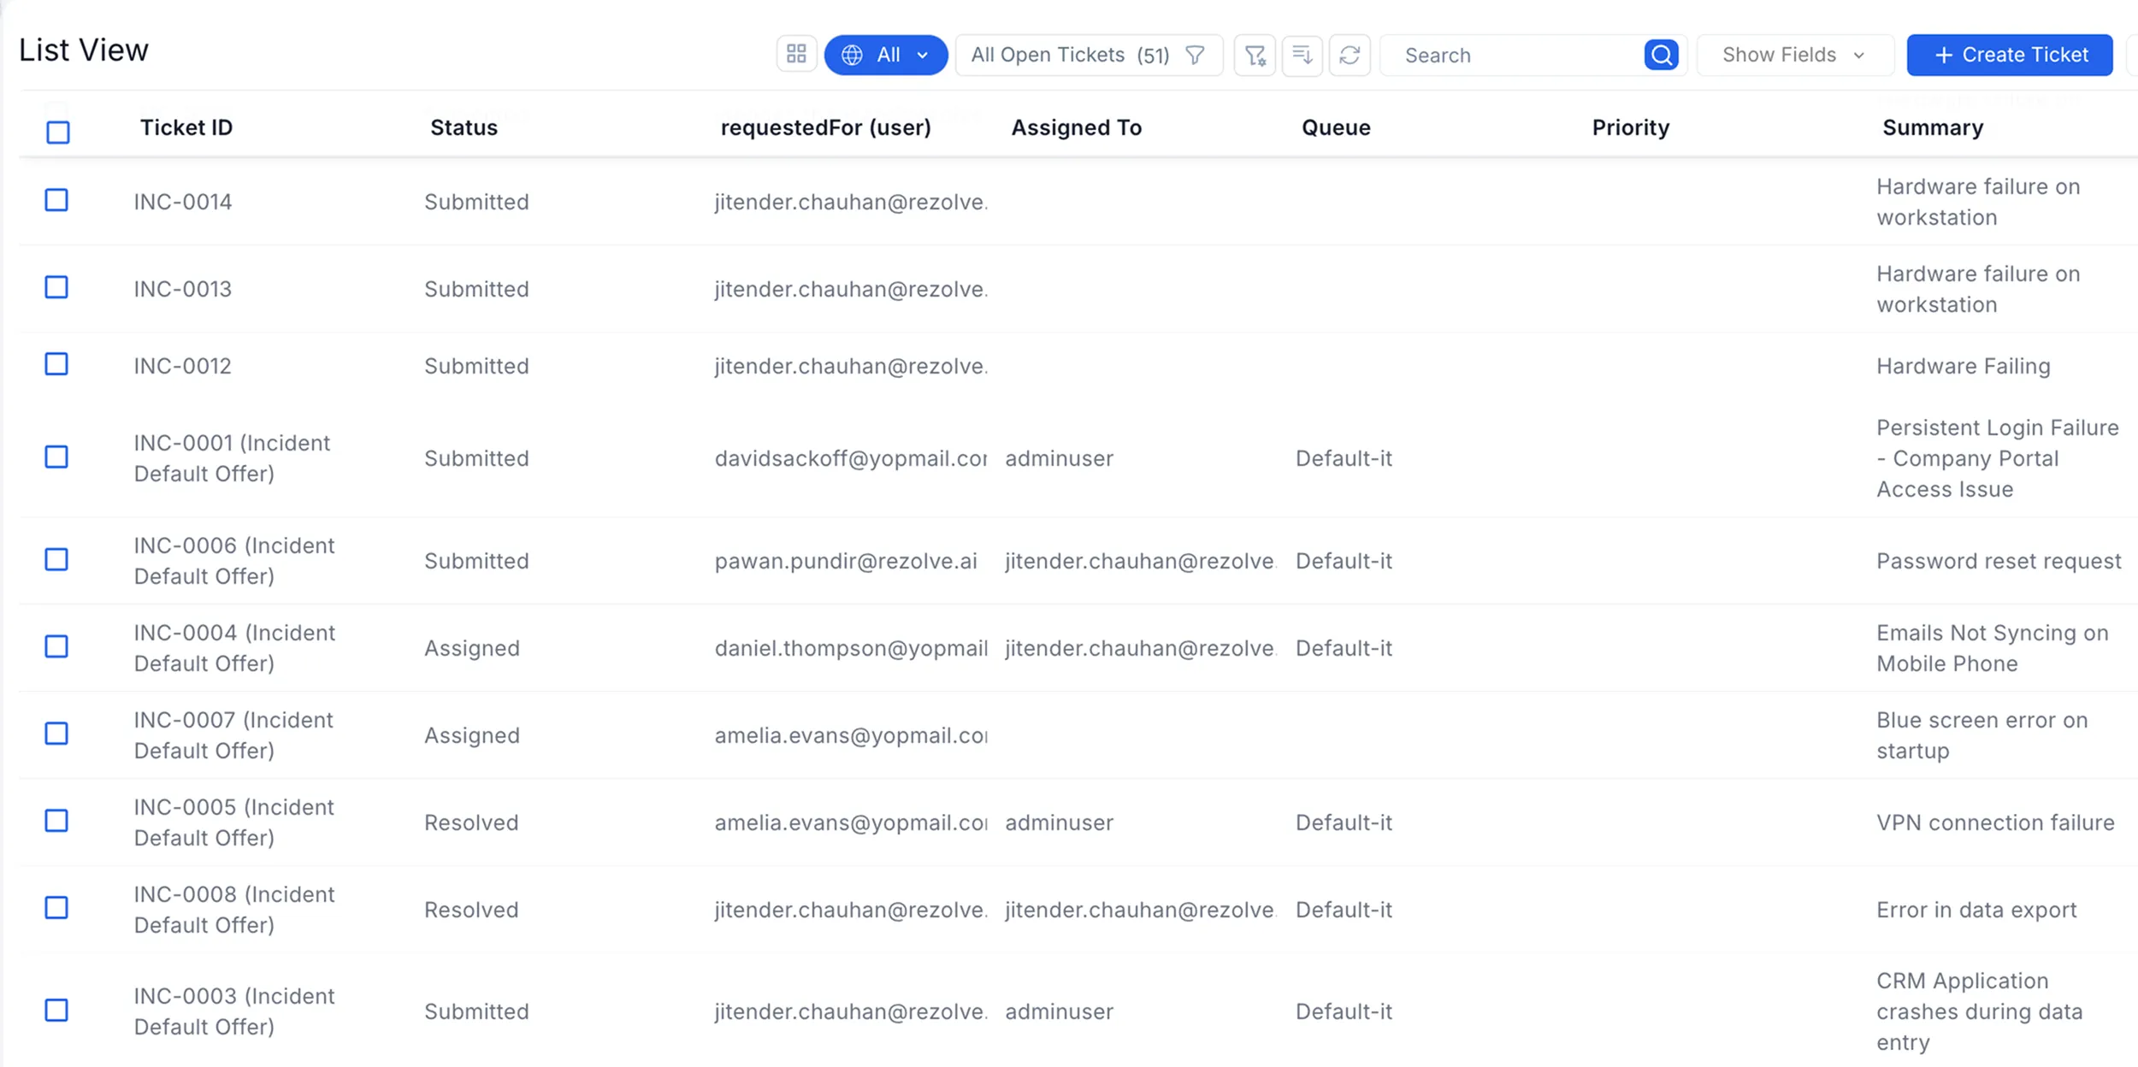Open the INC-0012 ticket
2138x1067 pixels.
[x=182, y=366]
